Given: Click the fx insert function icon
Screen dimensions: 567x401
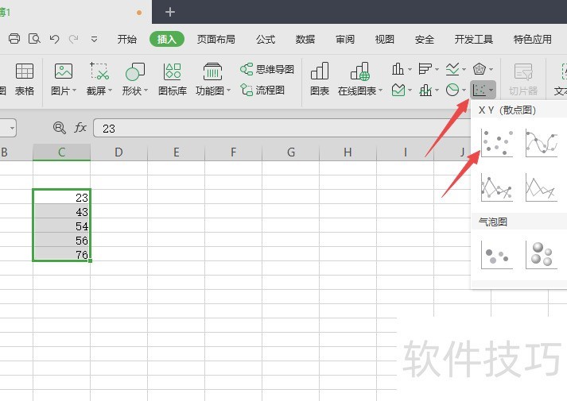Looking at the screenshot, I should 80,128.
